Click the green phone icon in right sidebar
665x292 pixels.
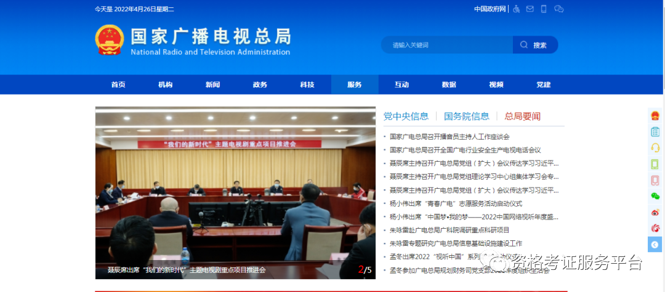[x=655, y=164]
